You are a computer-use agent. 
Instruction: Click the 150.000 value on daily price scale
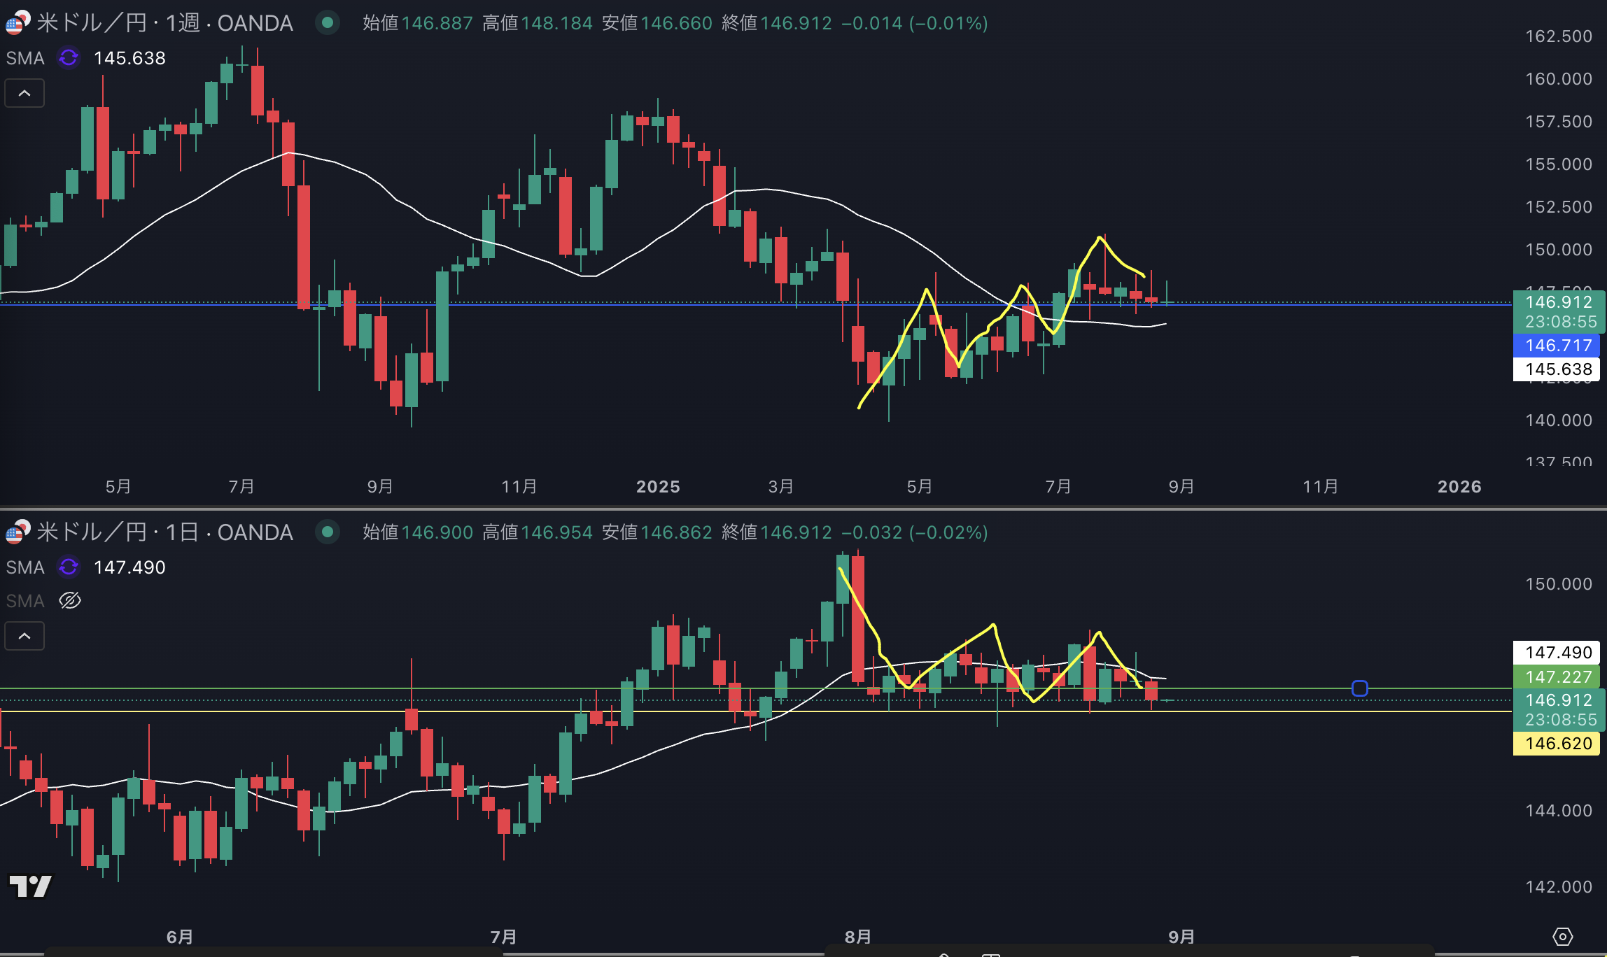click(1559, 583)
